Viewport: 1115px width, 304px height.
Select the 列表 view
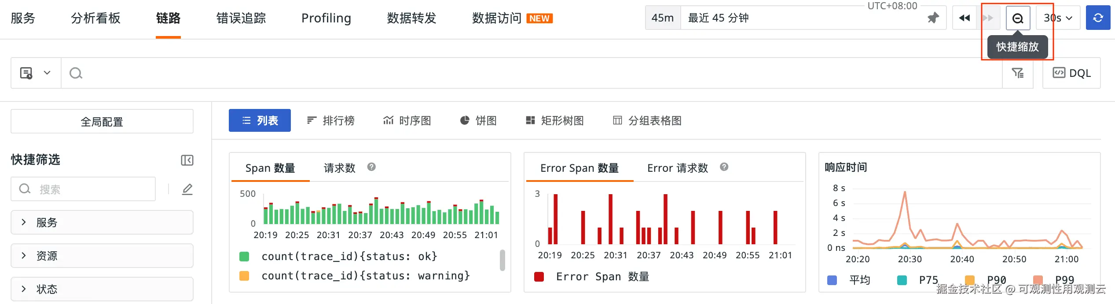(260, 120)
